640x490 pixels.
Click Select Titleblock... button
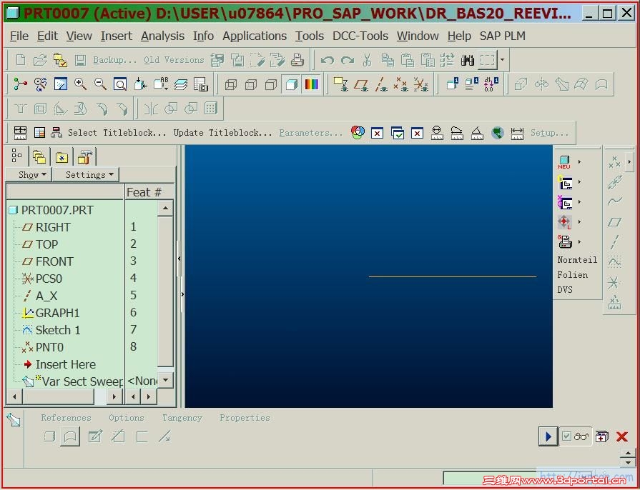[x=117, y=132]
